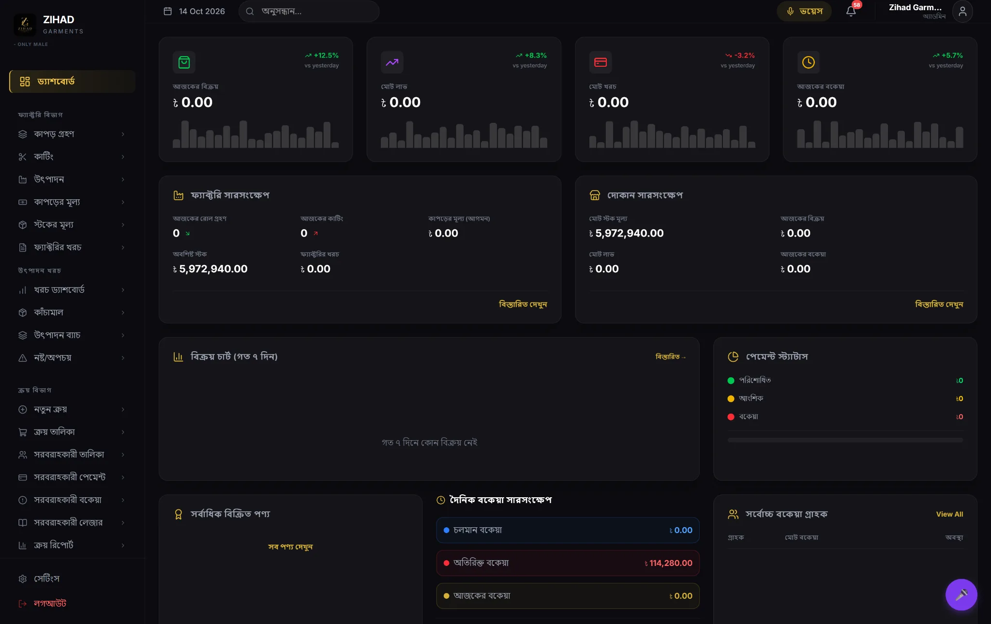Click বিস্তারিত দেখুন in shop summary
Viewport: 991px width, 624px height.
[x=939, y=304]
